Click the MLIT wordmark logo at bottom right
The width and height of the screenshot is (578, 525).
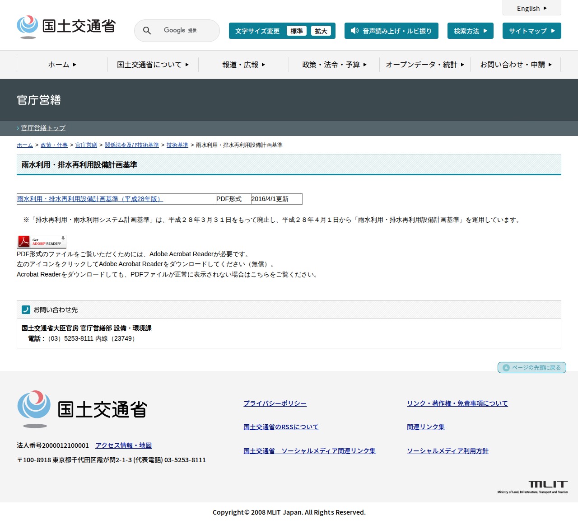(532, 487)
